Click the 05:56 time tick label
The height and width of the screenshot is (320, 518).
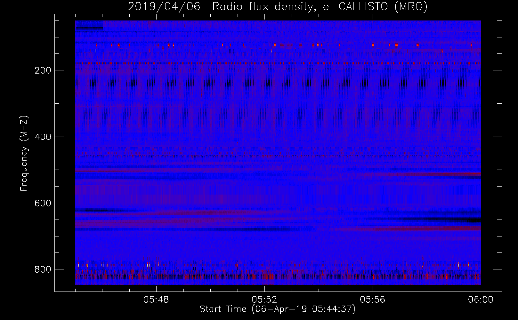373,300
